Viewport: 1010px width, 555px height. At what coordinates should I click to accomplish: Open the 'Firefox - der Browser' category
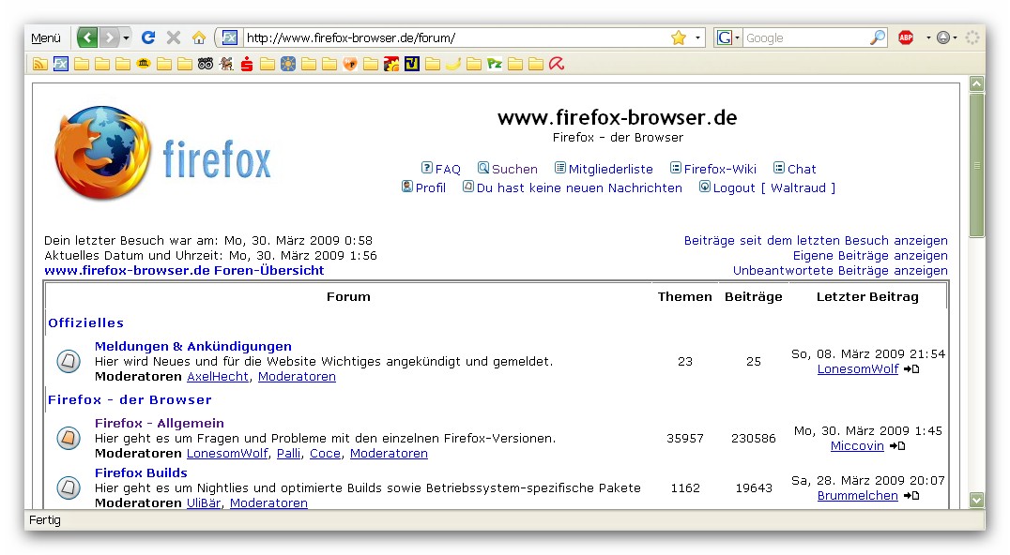(x=130, y=399)
